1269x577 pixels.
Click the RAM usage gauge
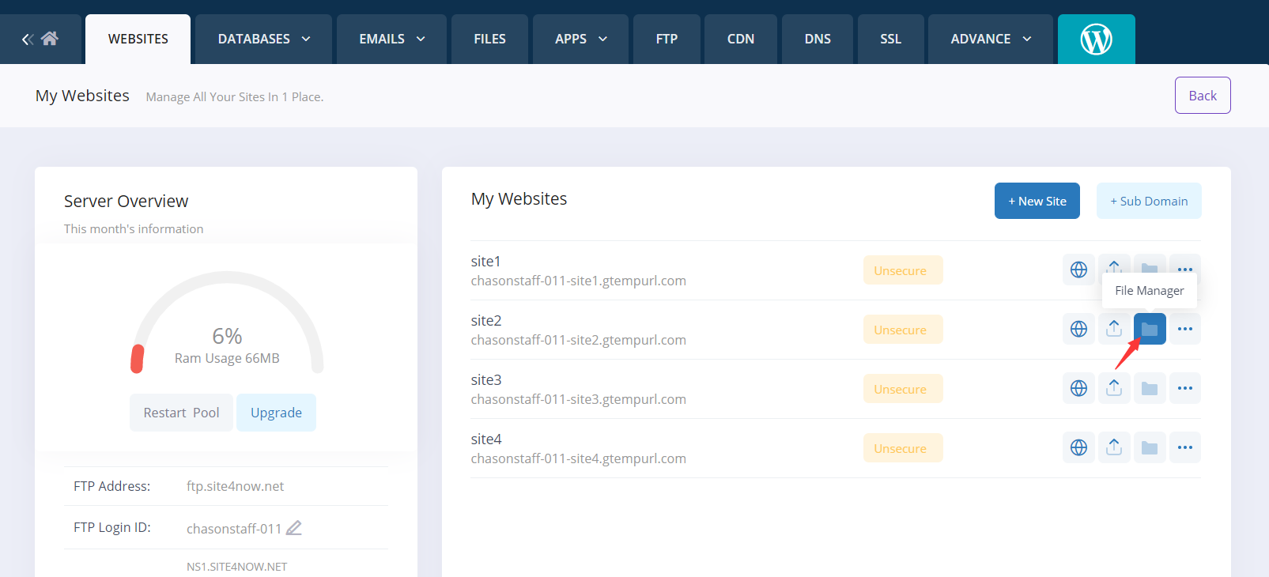[227, 324]
